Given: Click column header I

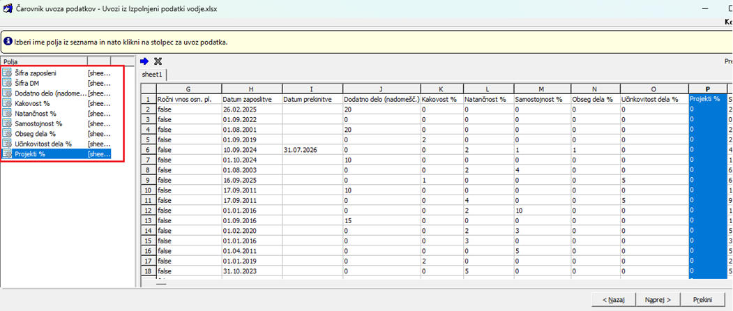Looking at the screenshot, I should pyautogui.click(x=312, y=89).
